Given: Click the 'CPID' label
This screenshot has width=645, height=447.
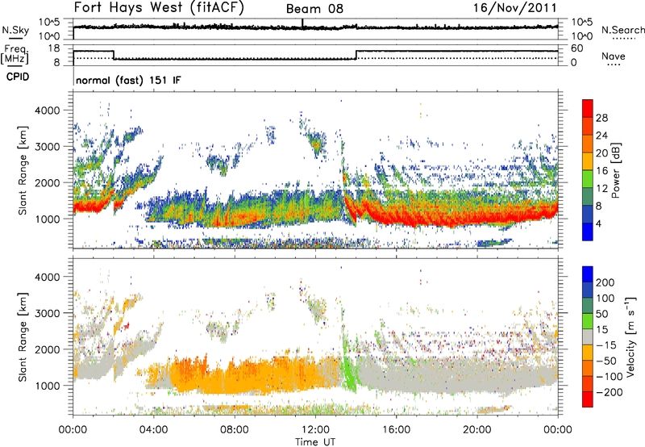Looking at the screenshot, I should click(x=18, y=77).
